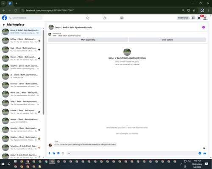The height and width of the screenshot is (169, 212).
Task: Select Gena's message bubble text
Action: [85, 144]
